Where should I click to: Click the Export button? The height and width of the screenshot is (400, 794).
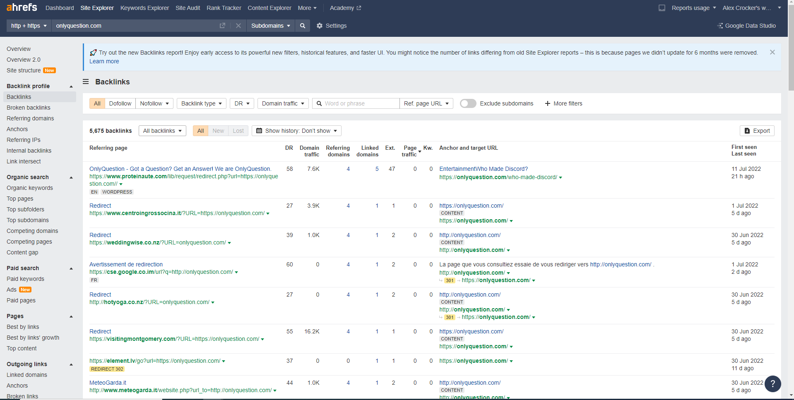757,131
